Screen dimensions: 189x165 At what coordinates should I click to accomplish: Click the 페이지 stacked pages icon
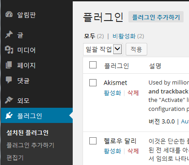click(9, 65)
